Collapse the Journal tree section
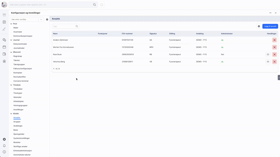 pos(11,40)
